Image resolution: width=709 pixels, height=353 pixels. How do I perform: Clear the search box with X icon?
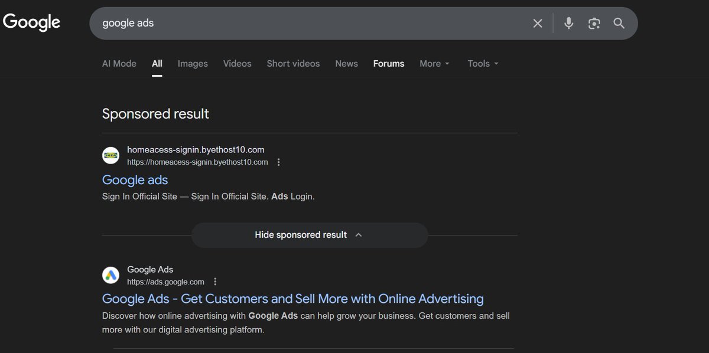[538, 23]
